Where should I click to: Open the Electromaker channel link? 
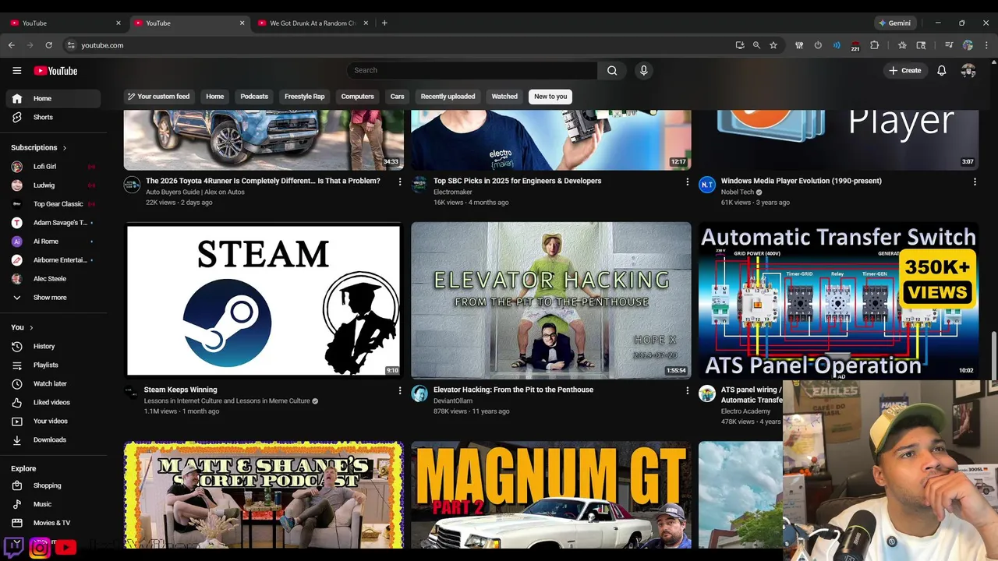pyautogui.click(x=452, y=192)
